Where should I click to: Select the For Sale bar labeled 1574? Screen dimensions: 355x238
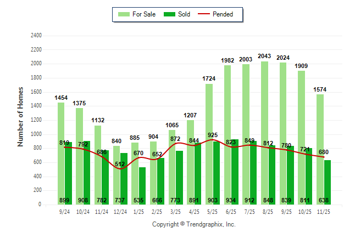pyautogui.click(x=320, y=148)
